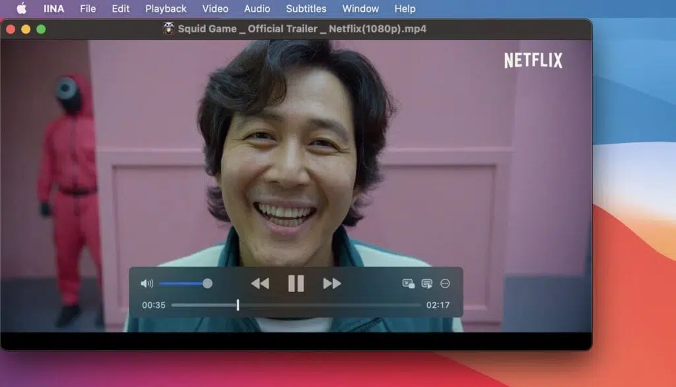The height and width of the screenshot is (387, 676).
Task: Expand the Video menu
Action: point(215,9)
